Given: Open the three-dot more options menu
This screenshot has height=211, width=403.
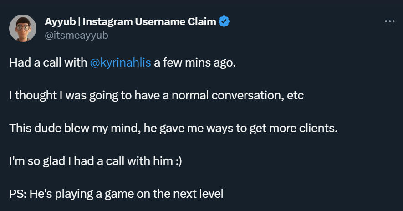Looking at the screenshot, I should pos(389,21).
